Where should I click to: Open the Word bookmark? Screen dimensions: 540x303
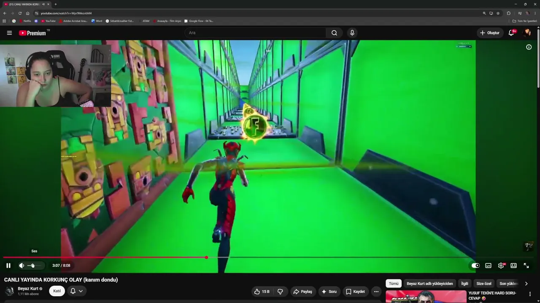click(x=97, y=21)
